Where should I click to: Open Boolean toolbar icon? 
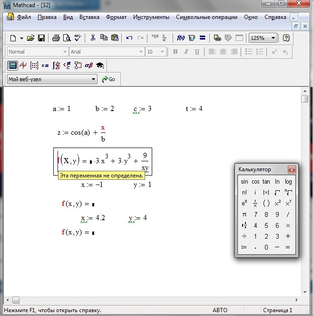click(67, 65)
